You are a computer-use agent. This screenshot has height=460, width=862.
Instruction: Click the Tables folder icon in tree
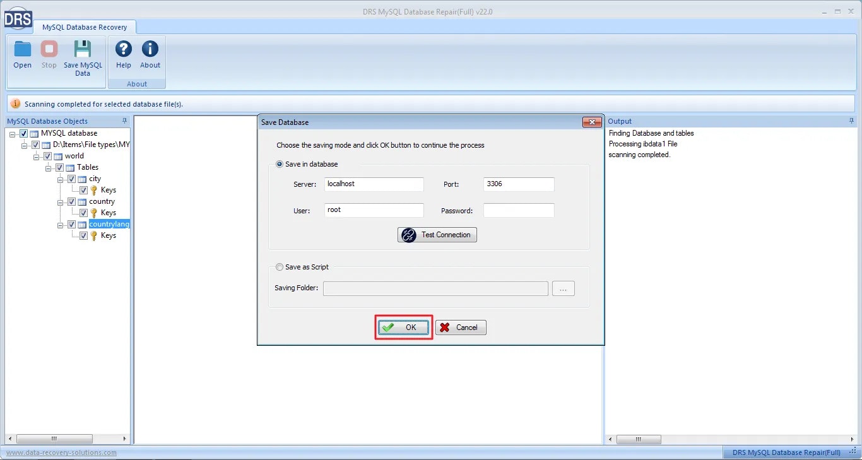point(70,167)
